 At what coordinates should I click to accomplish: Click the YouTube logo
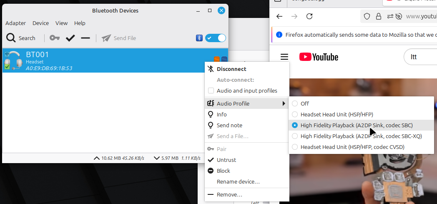click(x=319, y=57)
